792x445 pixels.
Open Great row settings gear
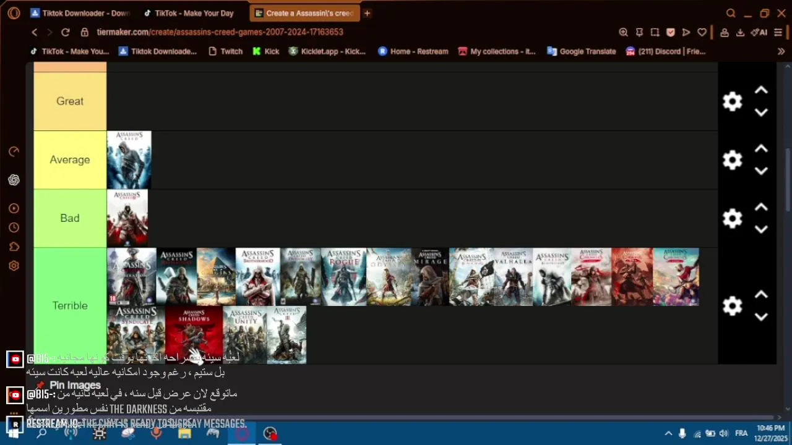click(732, 101)
